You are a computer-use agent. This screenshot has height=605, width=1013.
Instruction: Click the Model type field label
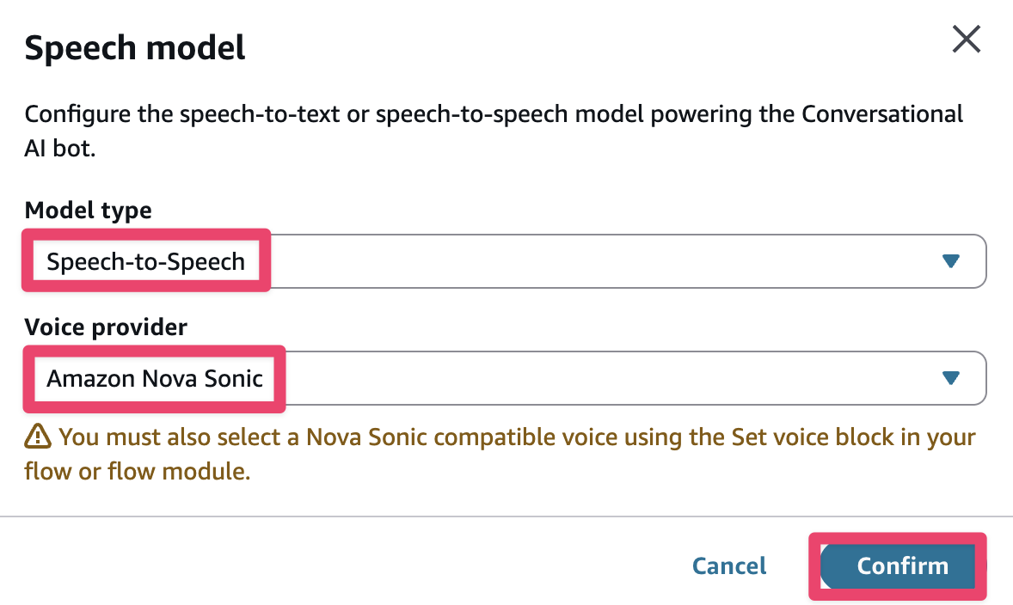(89, 210)
